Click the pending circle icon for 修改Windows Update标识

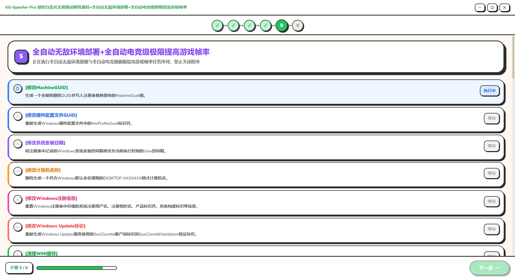coord(18,227)
